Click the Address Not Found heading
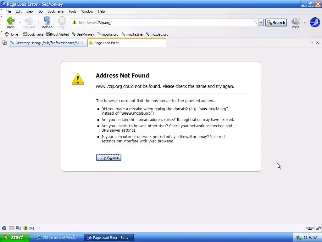The width and height of the screenshot is (322, 242). click(122, 76)
